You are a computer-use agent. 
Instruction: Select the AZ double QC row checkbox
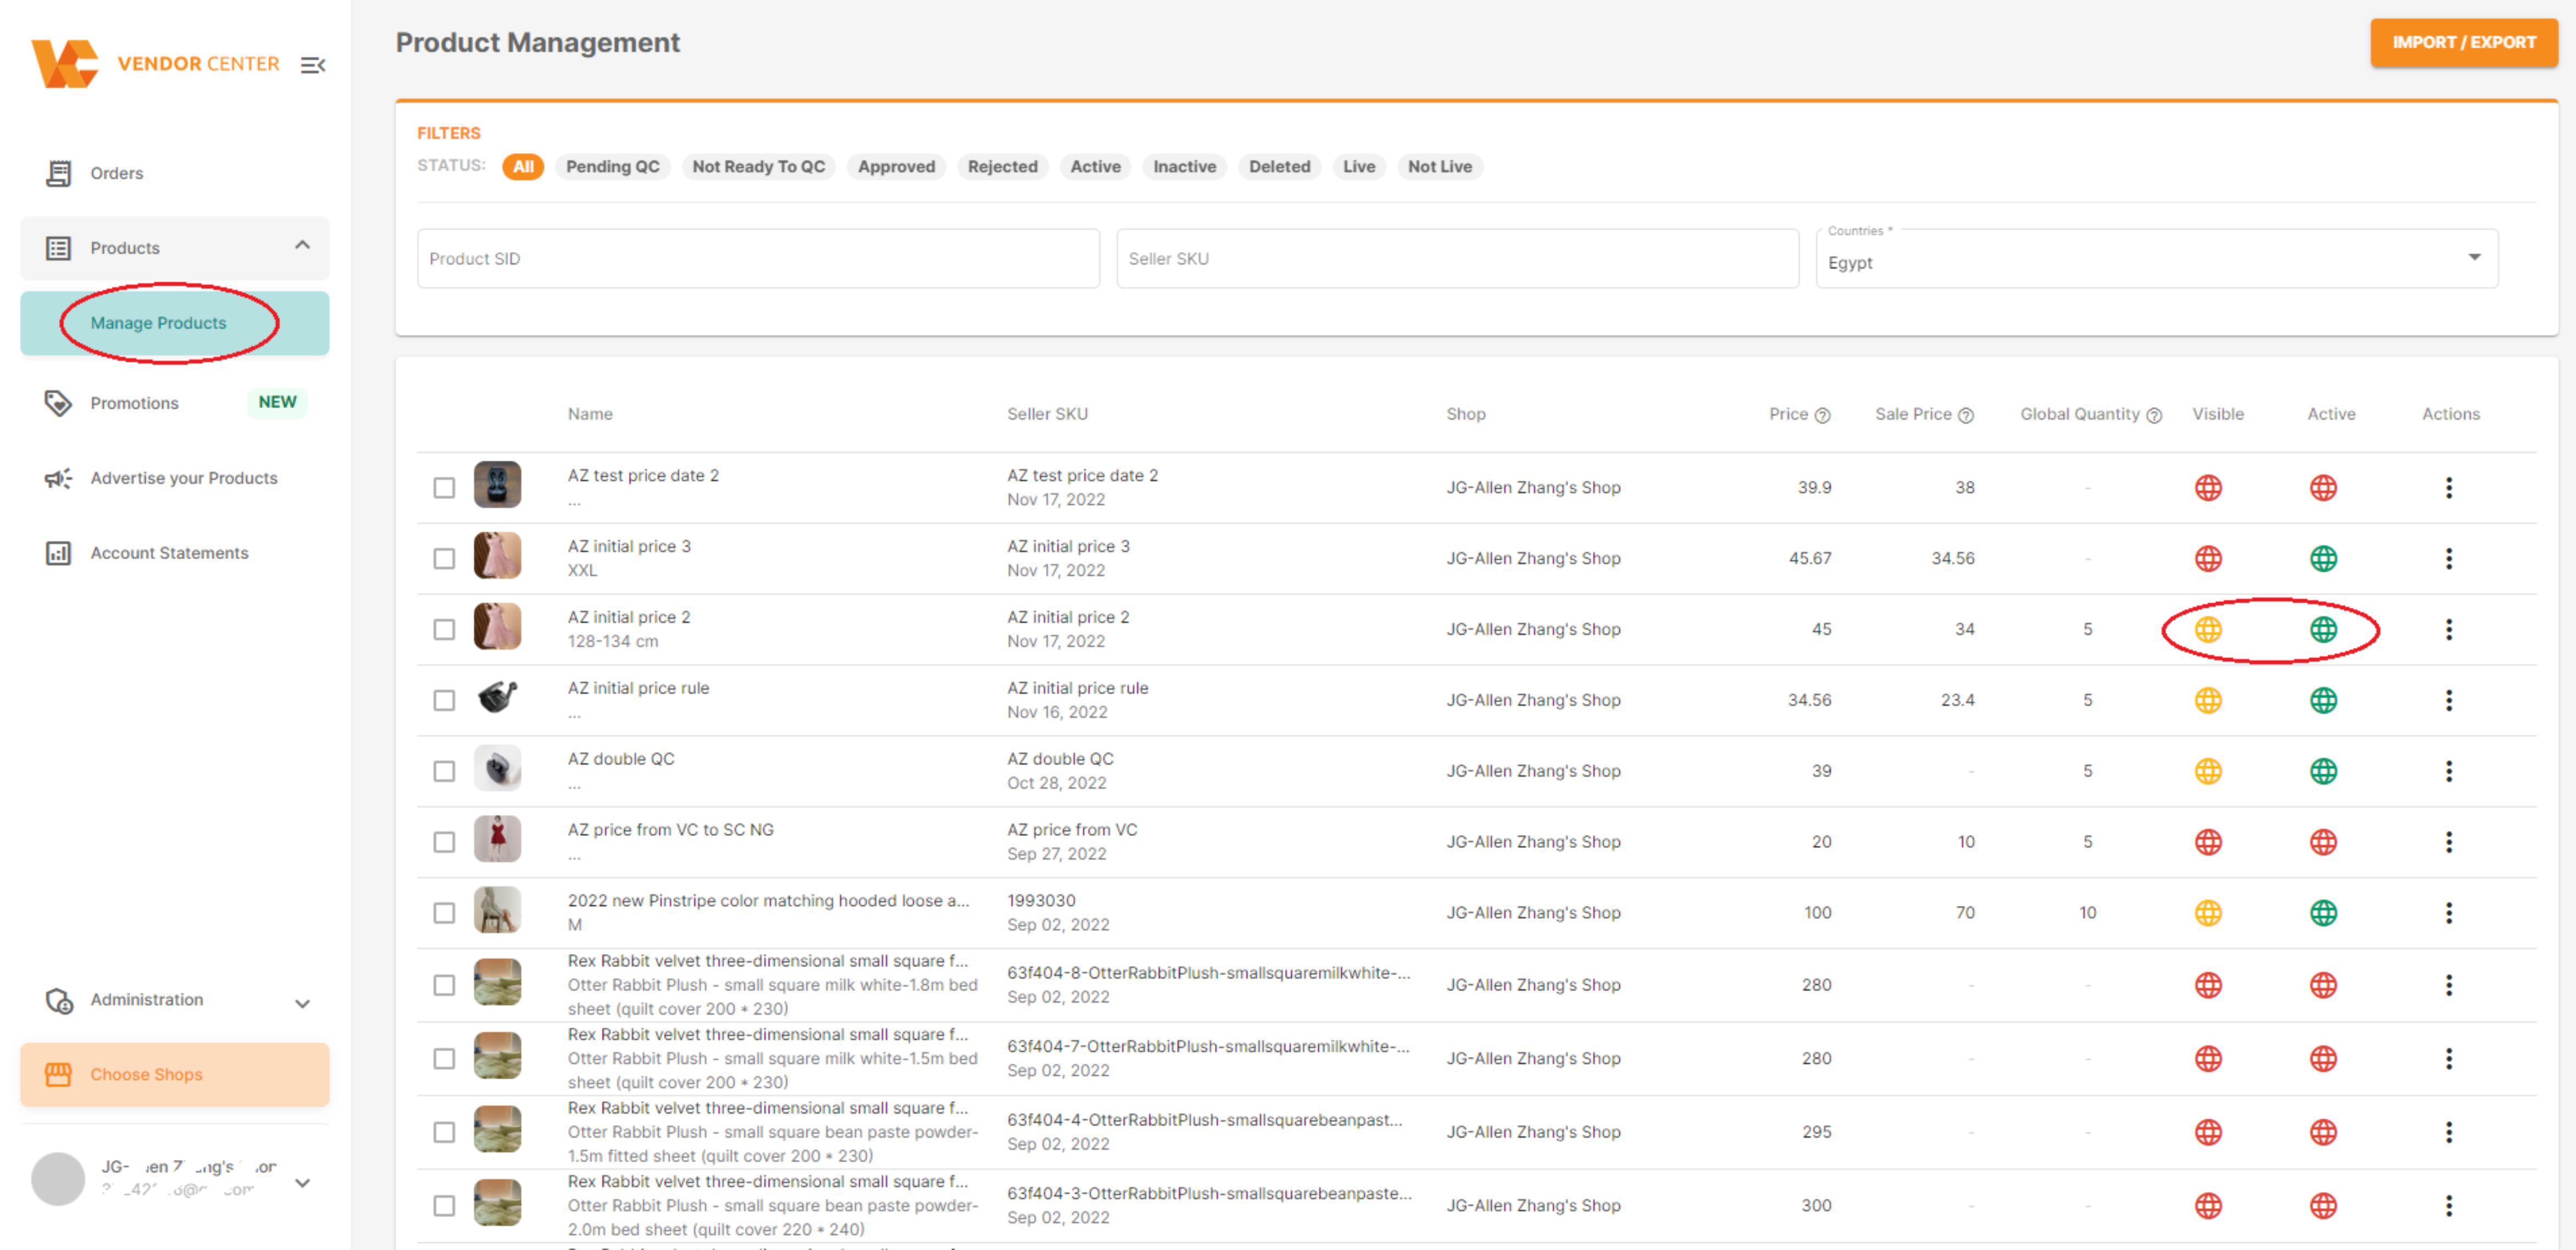click(444, 772)
